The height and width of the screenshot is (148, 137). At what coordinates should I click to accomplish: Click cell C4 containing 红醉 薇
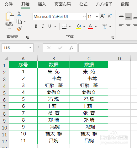89,85
